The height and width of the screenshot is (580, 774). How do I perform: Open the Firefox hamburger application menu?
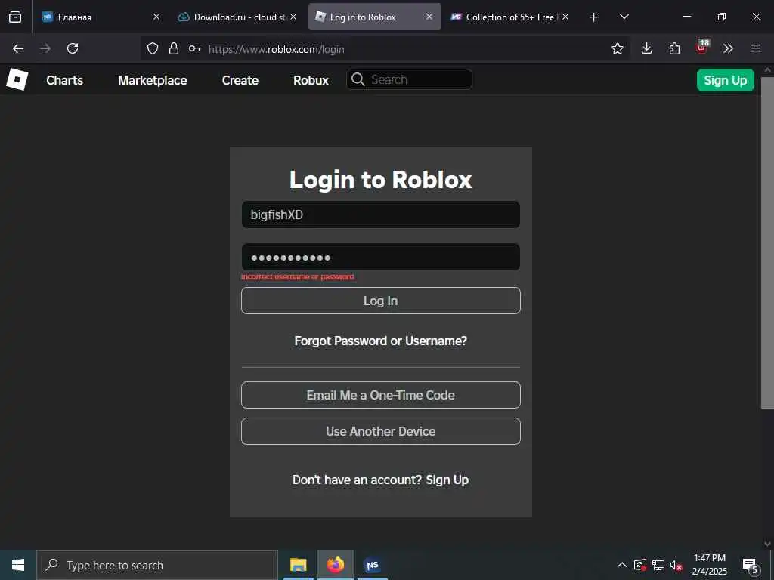[x=756, y=48]
